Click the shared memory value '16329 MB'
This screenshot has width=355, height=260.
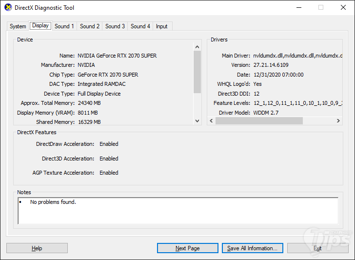[89, 122]
